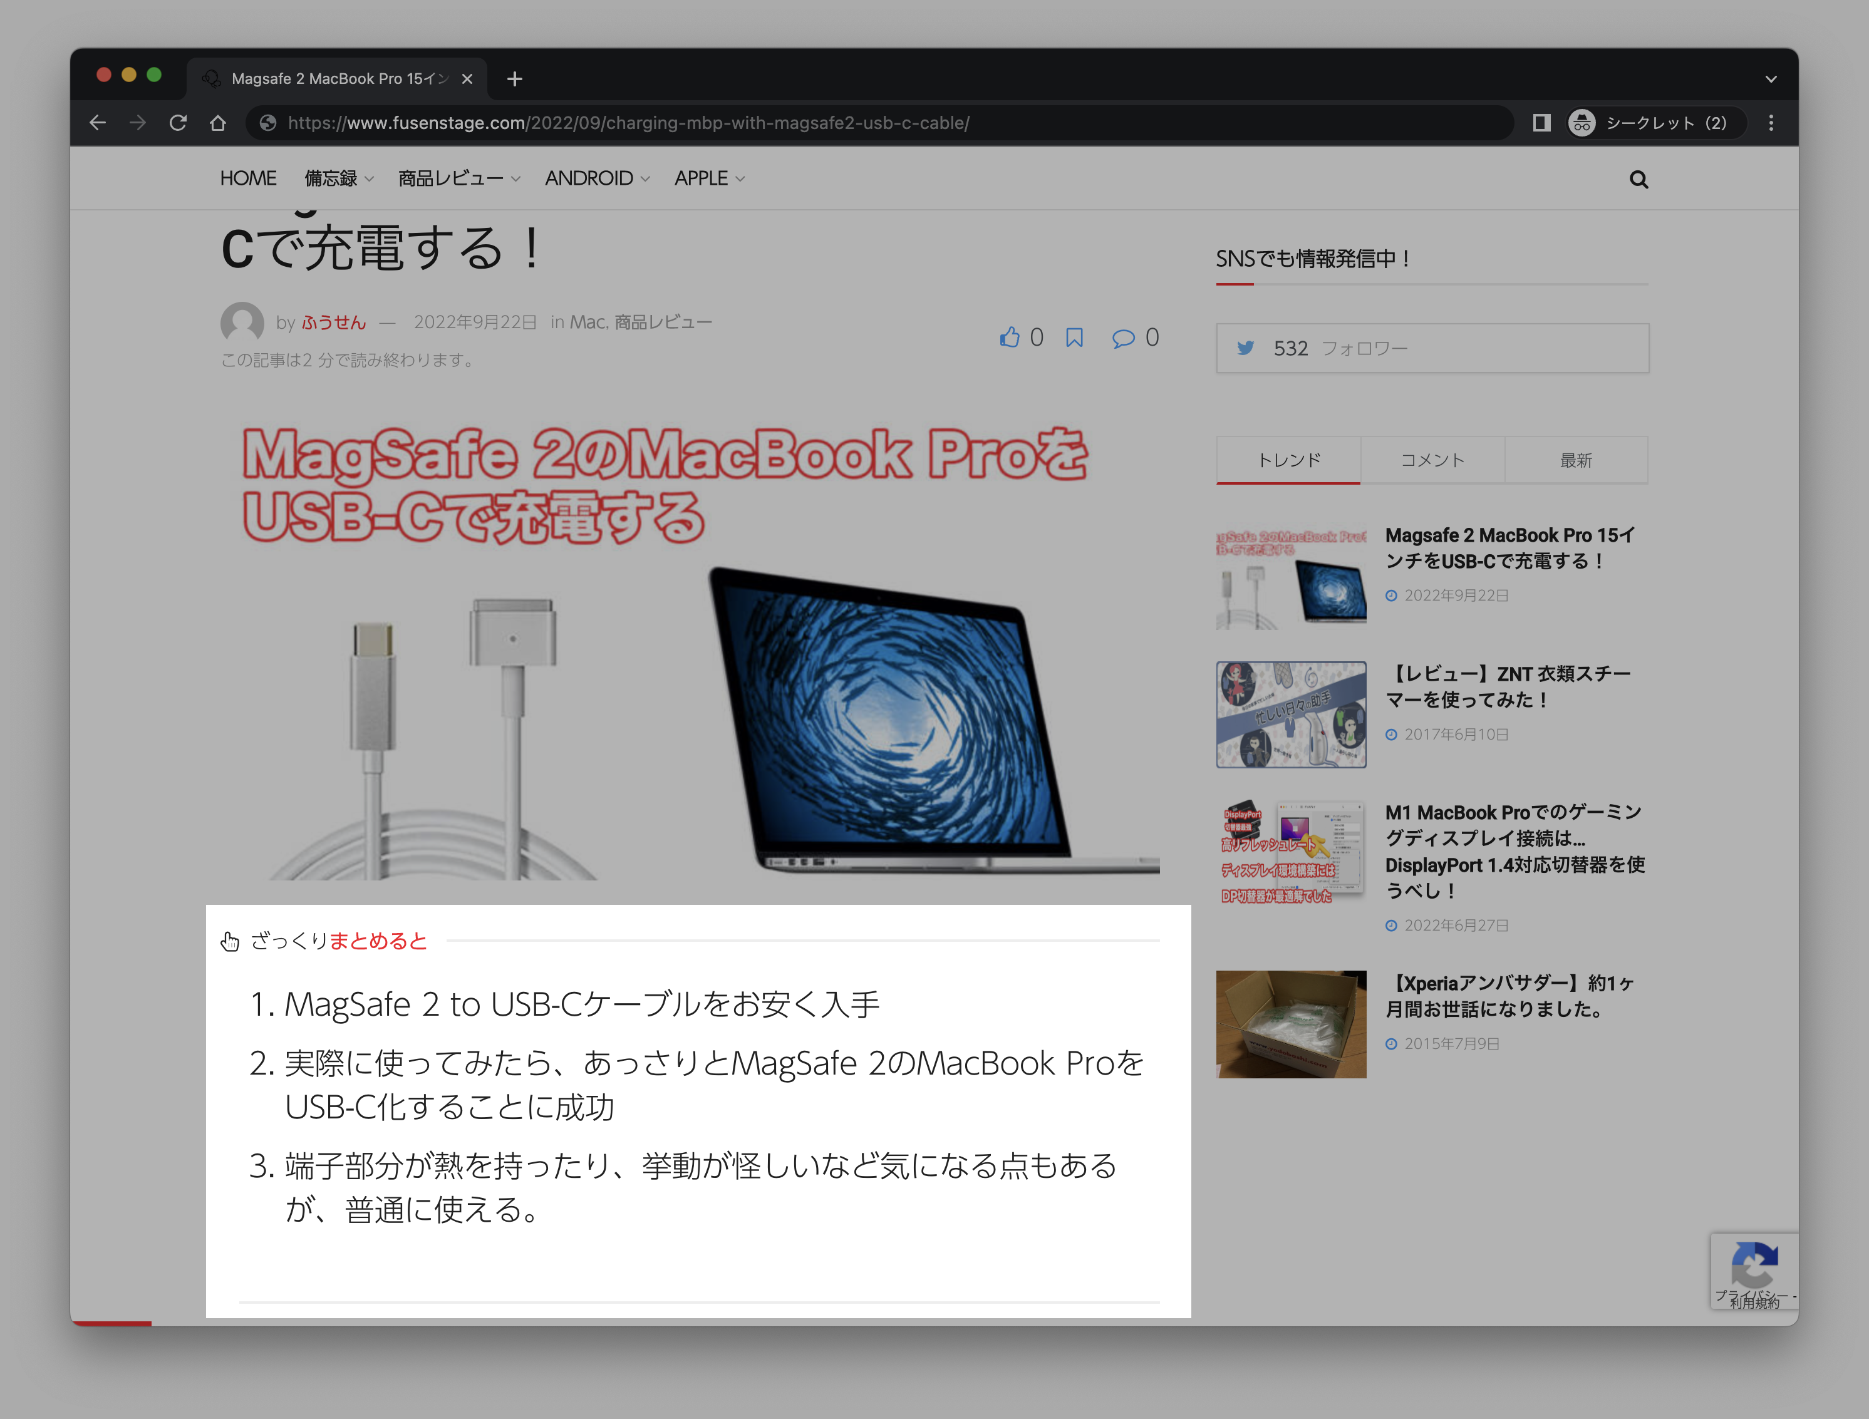Image resolution: width=1869 pixels, height=1419 pixels.
Task: Reload the current page
Action: click(177, 123)
